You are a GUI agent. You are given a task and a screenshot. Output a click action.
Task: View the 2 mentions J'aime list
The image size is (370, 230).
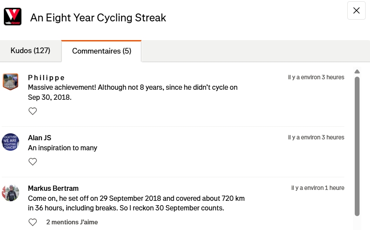pos(72,222)
